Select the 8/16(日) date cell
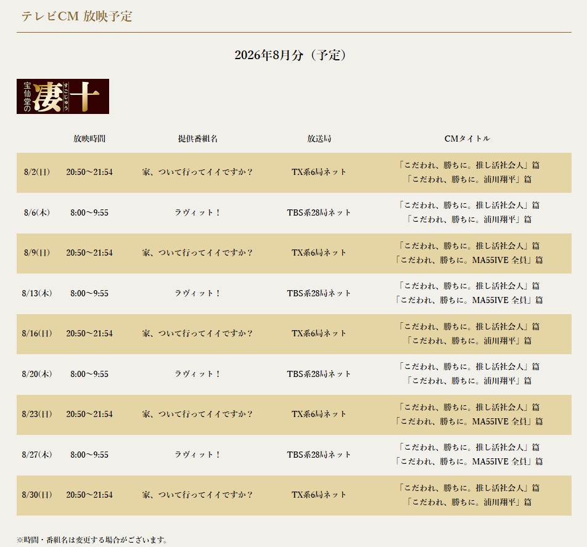The height and width of the screenshot is (547, 587). pyautogui.click(x=37, y=333)
